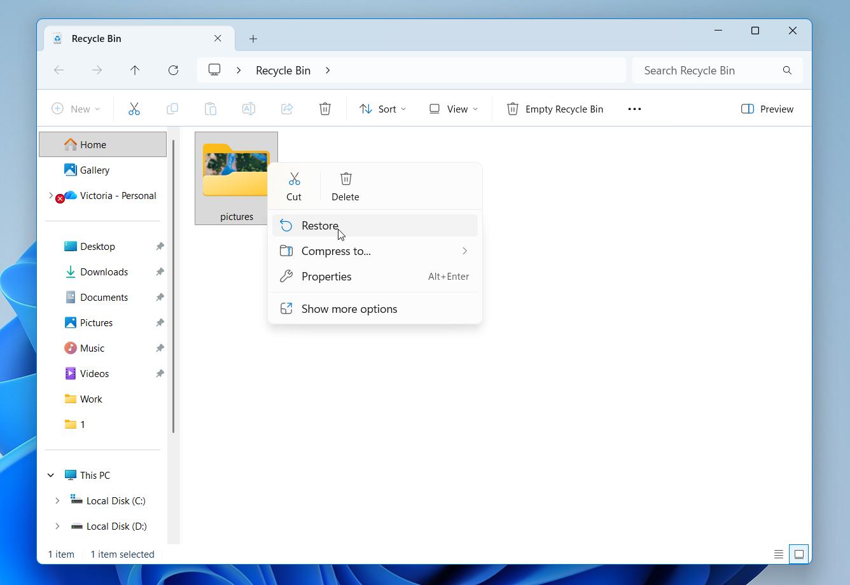Click Recycle Bin in address bar breadcrumb
The height and width of the screenshot is (585, 850).
283,70
